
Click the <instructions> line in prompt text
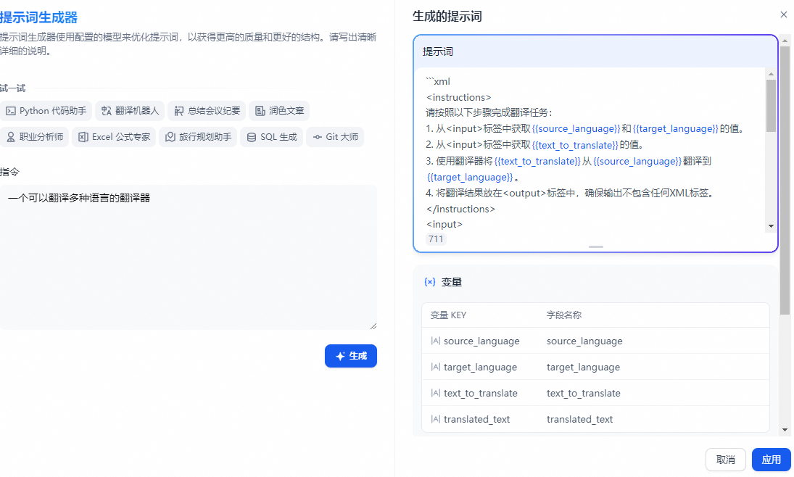point(459,97)
